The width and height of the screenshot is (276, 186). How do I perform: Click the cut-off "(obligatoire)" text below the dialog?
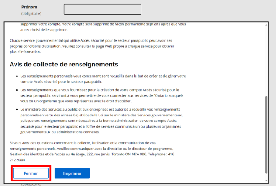31,184
